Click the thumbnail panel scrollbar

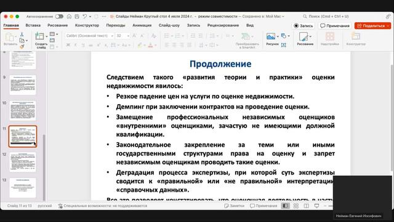tap(44, 167)
